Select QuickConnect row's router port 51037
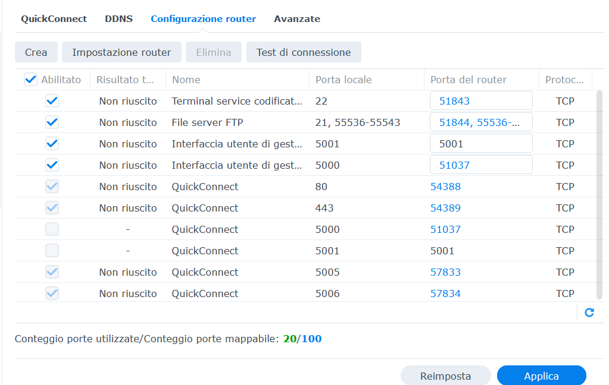This screenshot has width=609, height=385. (445, 229)
